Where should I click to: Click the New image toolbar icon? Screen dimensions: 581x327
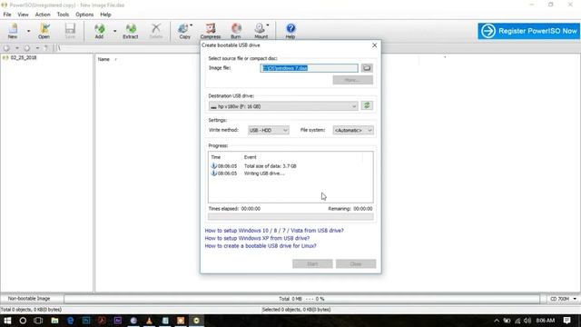click(13, 31)
